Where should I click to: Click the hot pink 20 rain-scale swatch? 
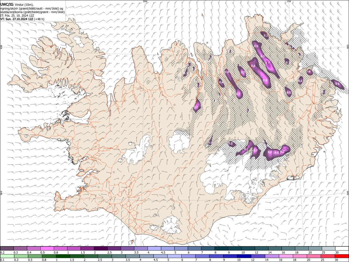coord(314,256)
